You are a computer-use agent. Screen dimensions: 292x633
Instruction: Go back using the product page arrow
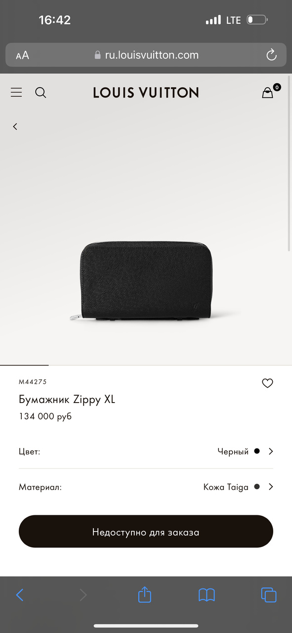pyautogui.click(x=15, y=127)
